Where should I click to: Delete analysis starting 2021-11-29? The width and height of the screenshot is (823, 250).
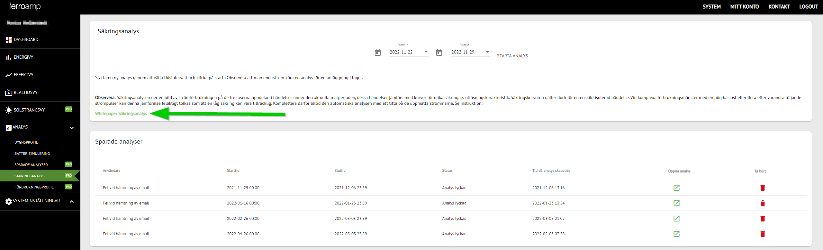tap(763, 188)
